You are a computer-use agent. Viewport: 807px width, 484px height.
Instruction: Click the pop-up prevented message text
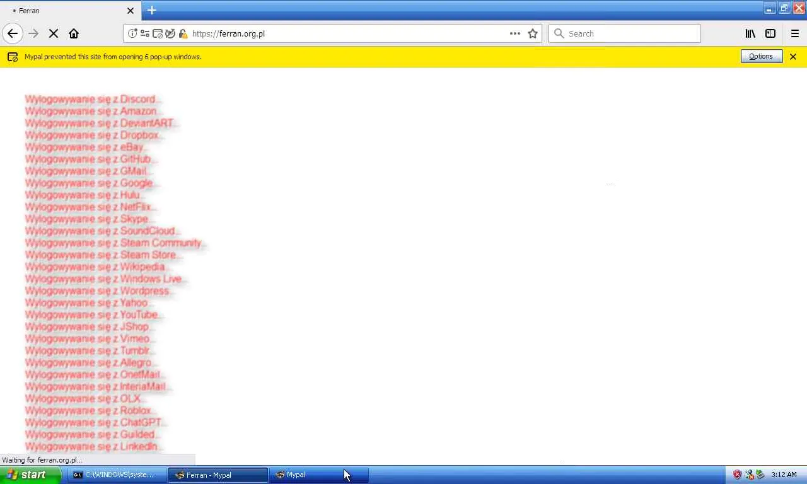(x=113, y=57)
